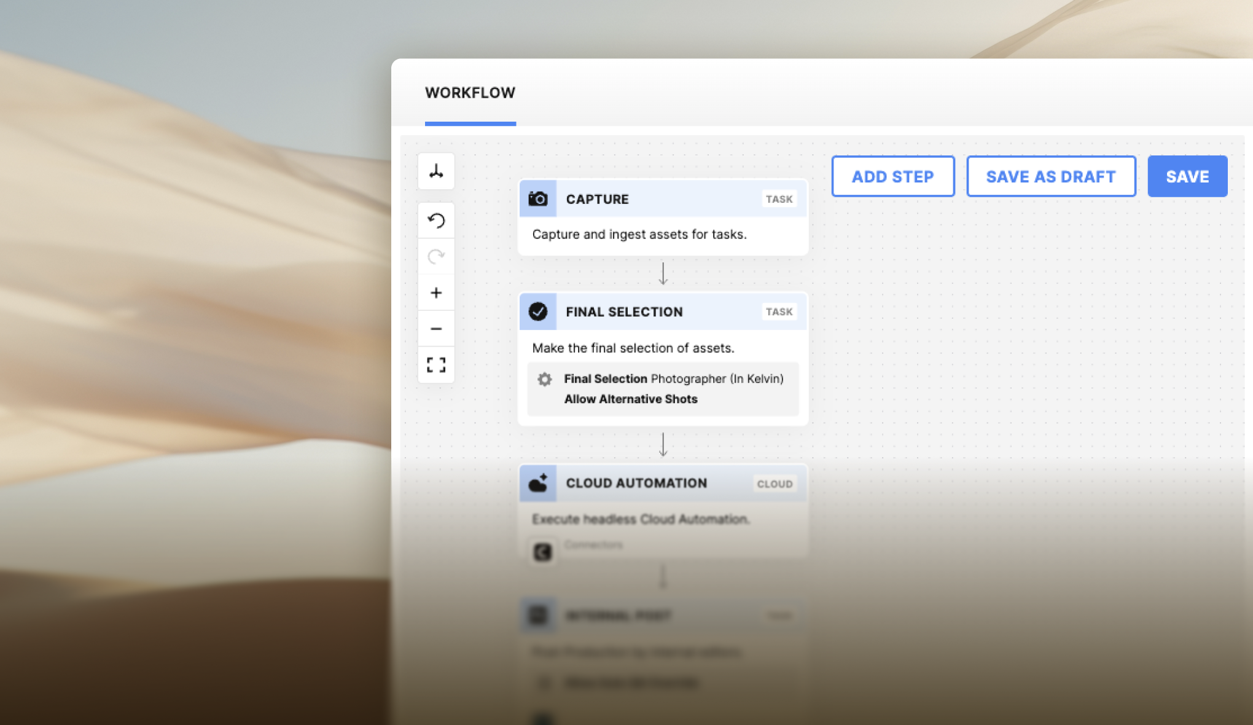Click the fit-to-view fullscreen icon
The height and width of the screenshot is (725, 1253).
(436, 365)
